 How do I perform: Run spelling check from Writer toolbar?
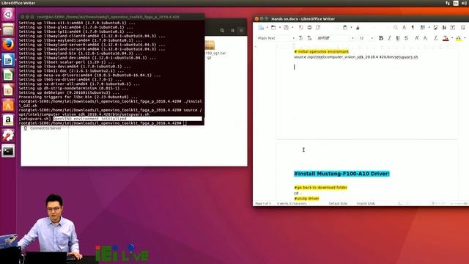pyautogui.click(x=404, y=28)
